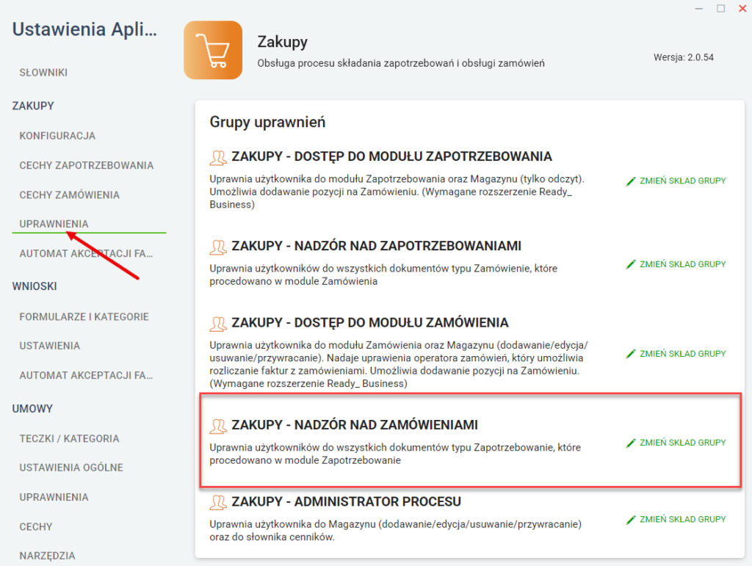The height and width of the screenshot is (566, 752).
Task: Open the Słowniki section
Action: pyautogui.click(x=43, y=73)
